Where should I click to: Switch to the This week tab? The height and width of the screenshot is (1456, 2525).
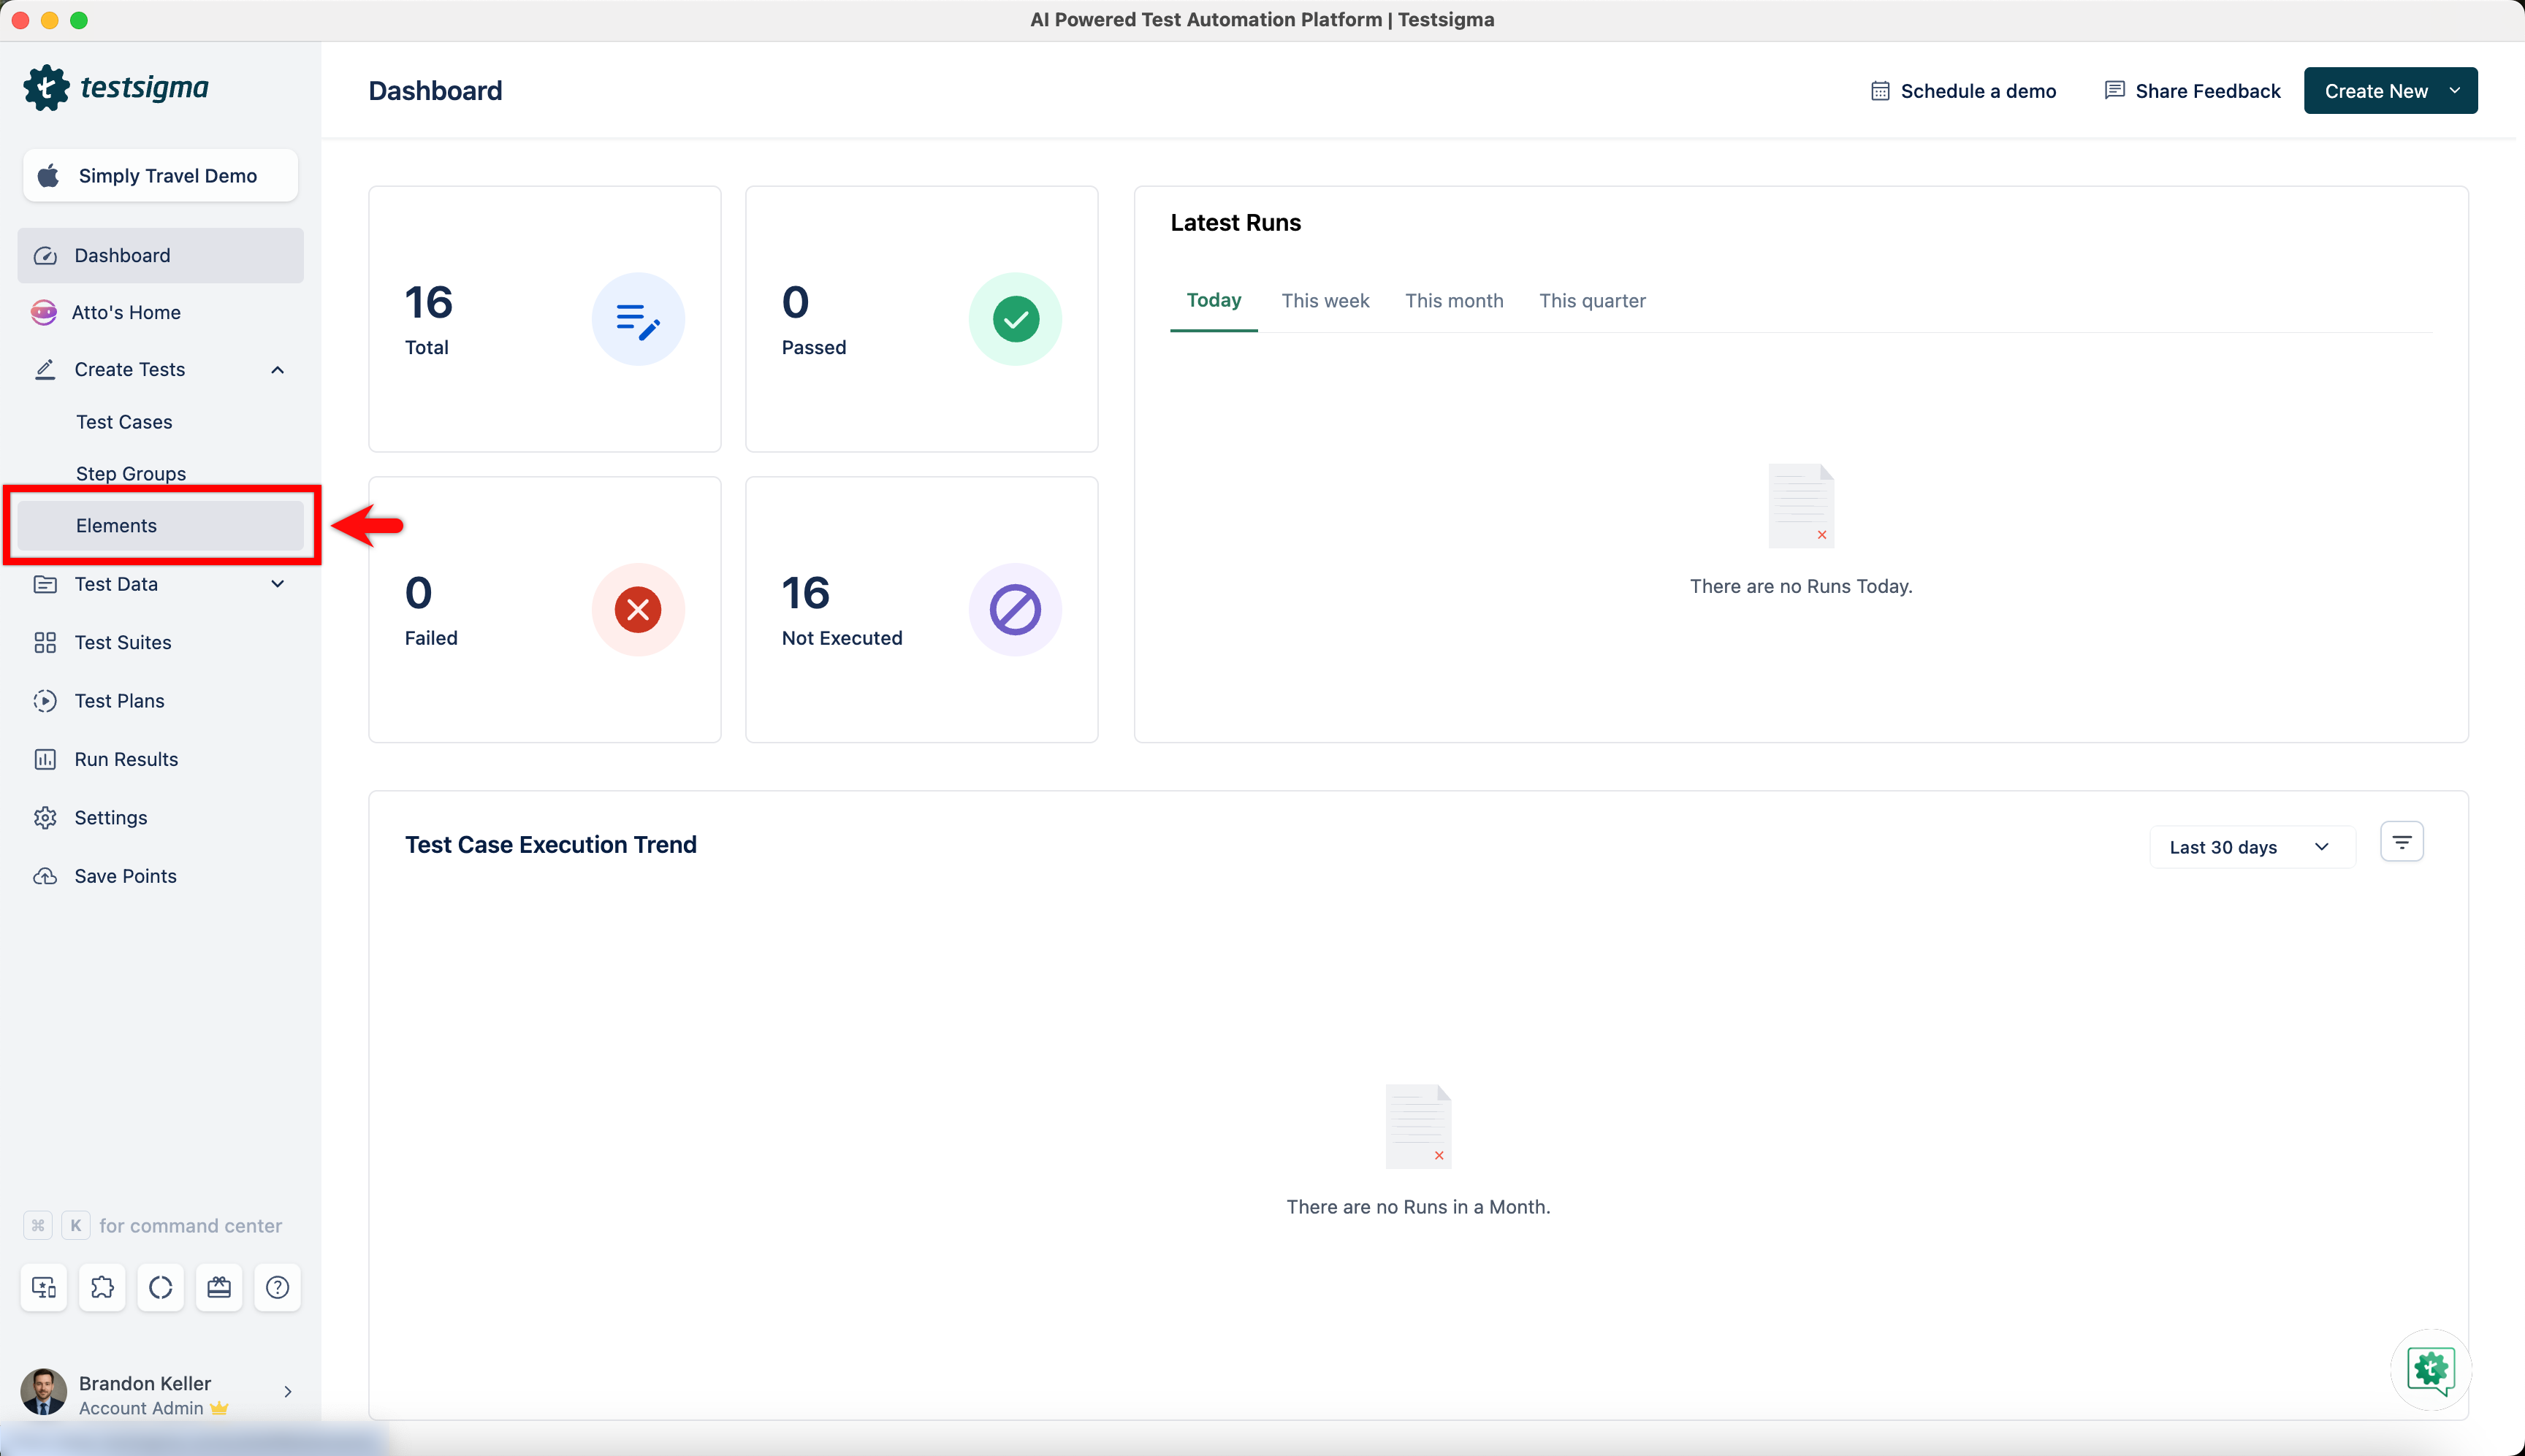pos(1325,301)
